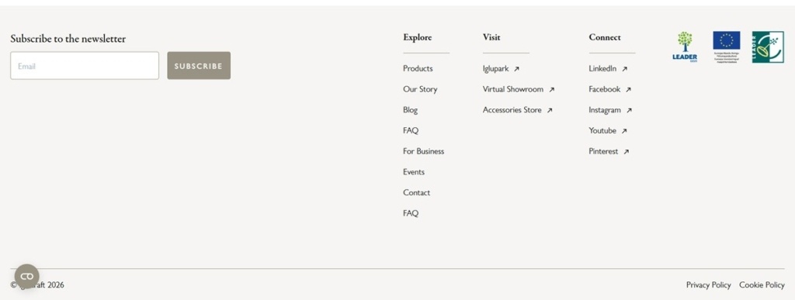Focus the Email input field

coord(85,66)
